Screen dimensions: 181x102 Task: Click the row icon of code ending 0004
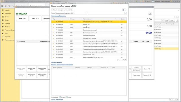54,33
